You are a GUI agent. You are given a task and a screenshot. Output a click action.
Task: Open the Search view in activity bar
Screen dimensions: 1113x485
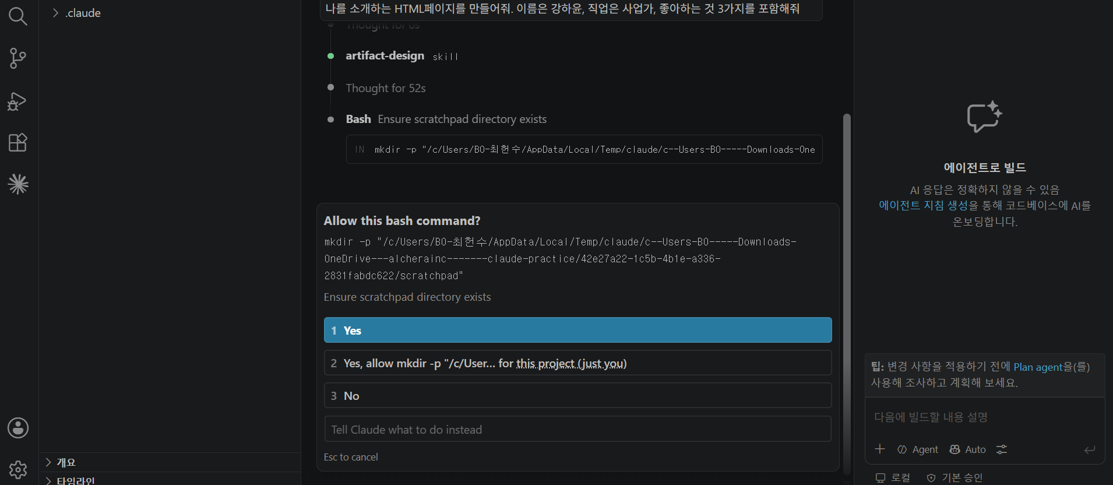tap(17, 16)
